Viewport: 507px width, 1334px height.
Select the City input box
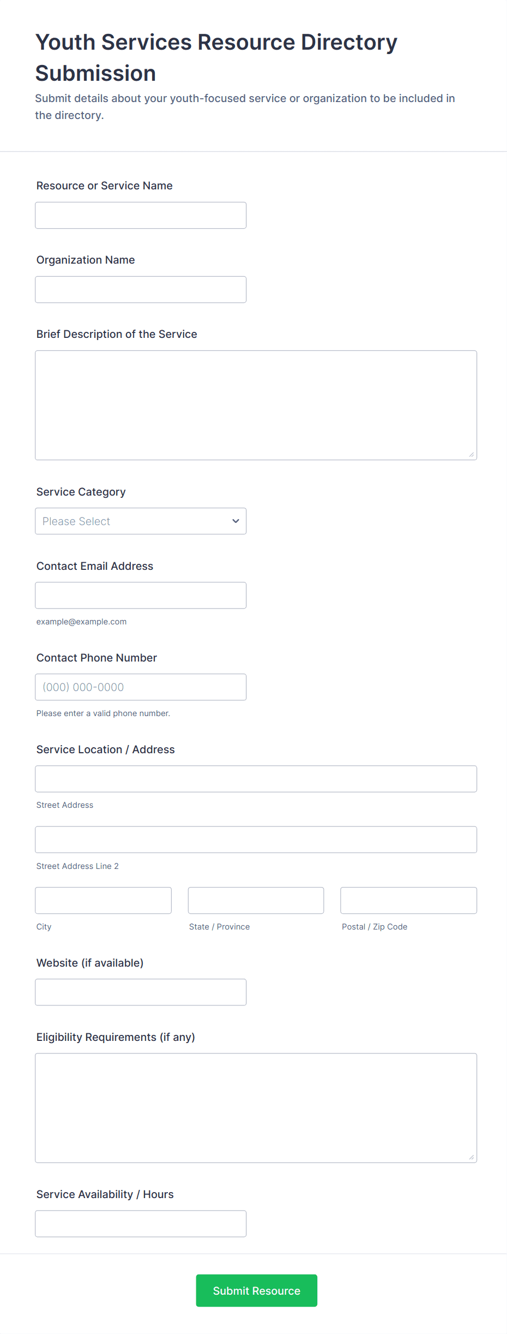tap(103, 901)
